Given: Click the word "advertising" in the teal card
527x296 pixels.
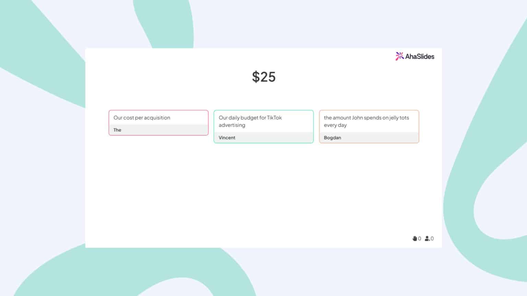Looking at the screenshot, I should [232, 125].
